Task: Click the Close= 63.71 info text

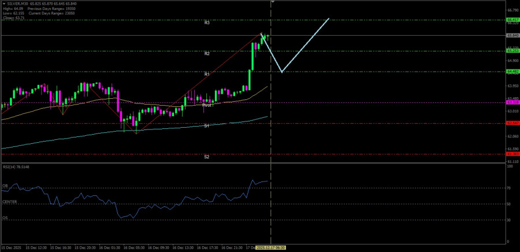Action: pos(13,17)
